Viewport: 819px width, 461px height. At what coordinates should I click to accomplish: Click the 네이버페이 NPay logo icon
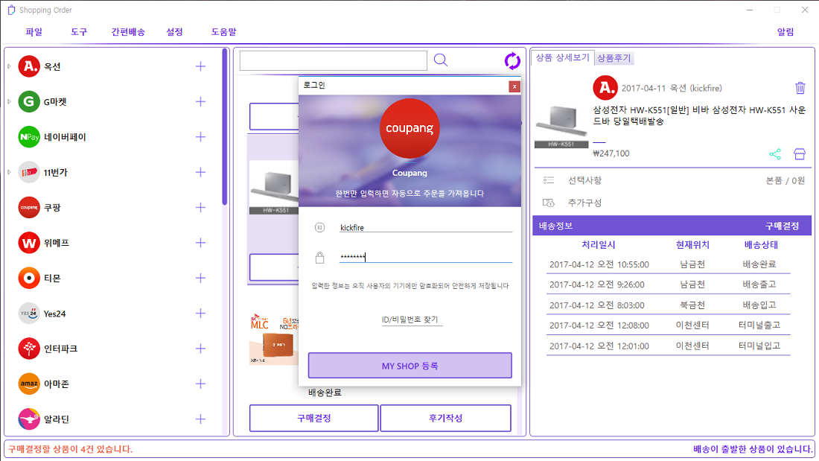(x=29, y=137)
